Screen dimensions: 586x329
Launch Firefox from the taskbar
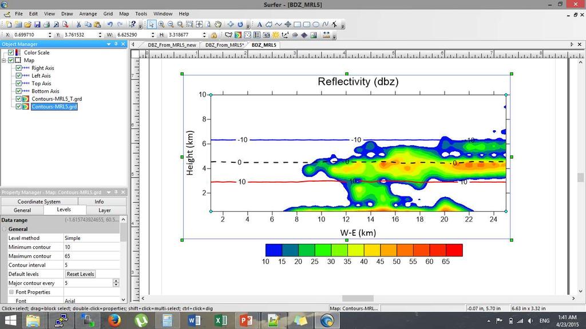[114, 320]
